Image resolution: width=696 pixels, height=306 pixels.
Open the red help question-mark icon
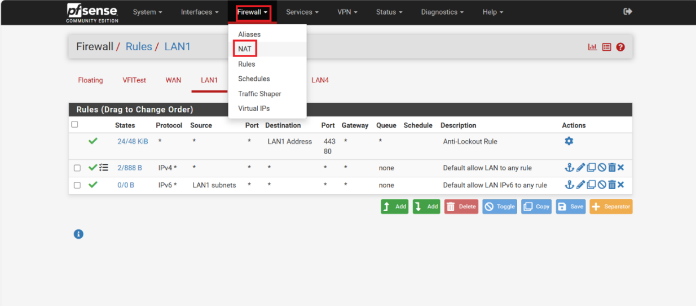(x=620, y=47)
